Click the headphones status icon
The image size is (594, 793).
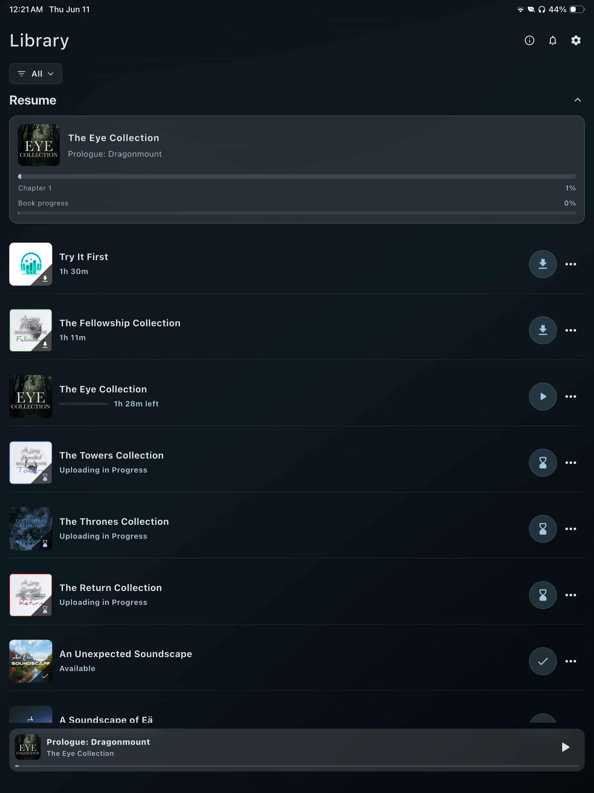[542, 10]
